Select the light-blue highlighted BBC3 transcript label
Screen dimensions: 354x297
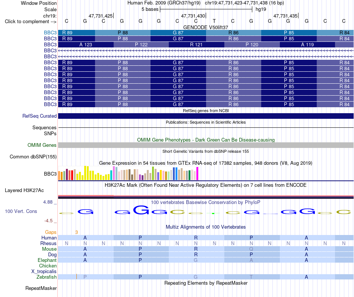click(50, 33)
